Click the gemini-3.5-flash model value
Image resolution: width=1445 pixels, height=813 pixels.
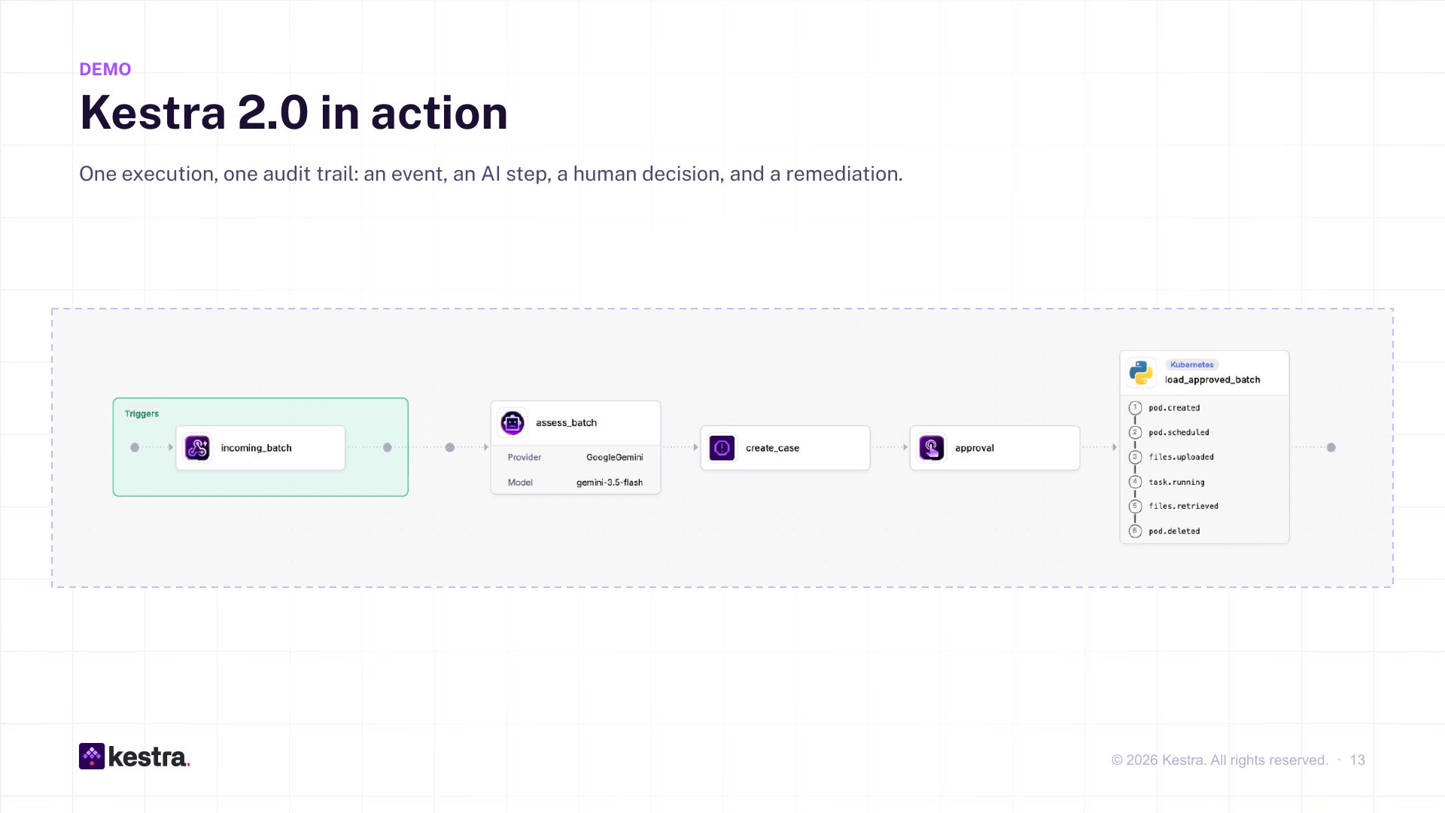click(x=610, y=483)
